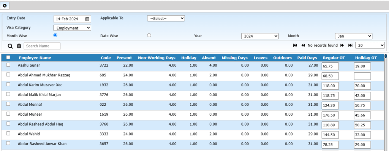This screenshot has height=151, width=389.
Task: Open the Year dropdown showing 2024
Action: click(x=260, y=36)
